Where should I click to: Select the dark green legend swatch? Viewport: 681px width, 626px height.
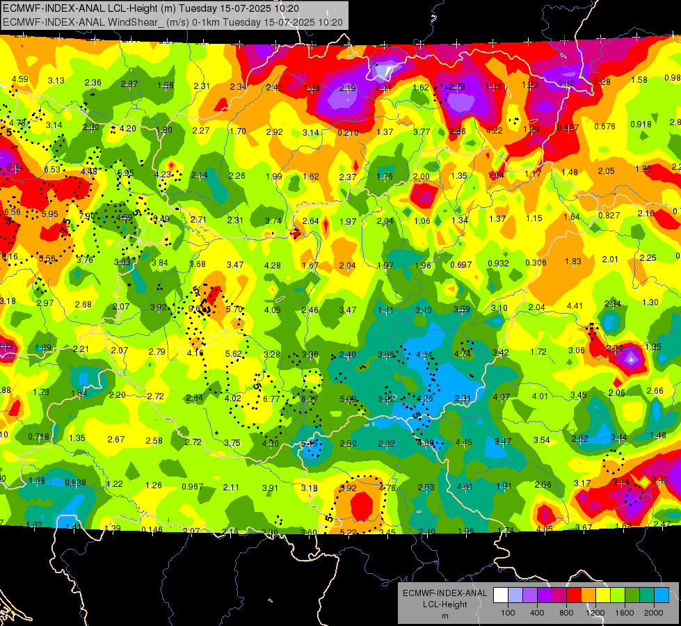(632, 595)
